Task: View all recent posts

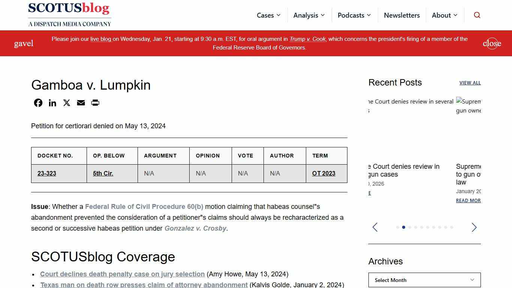Action: click(470, 82)
